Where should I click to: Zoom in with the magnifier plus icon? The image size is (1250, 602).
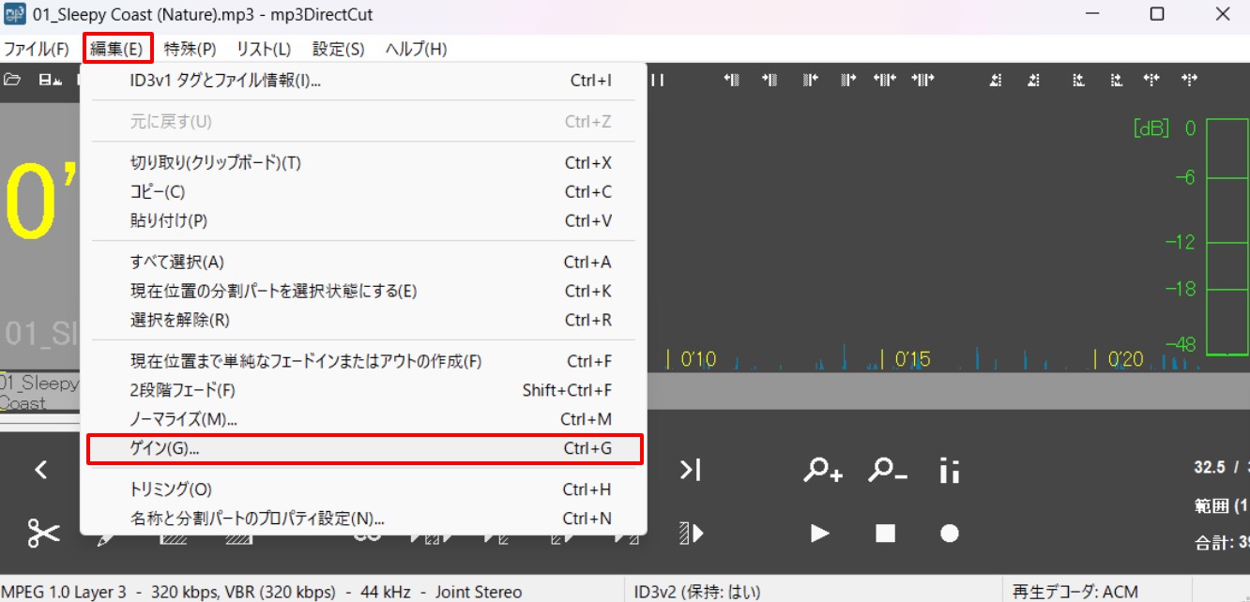click(823, 470)
